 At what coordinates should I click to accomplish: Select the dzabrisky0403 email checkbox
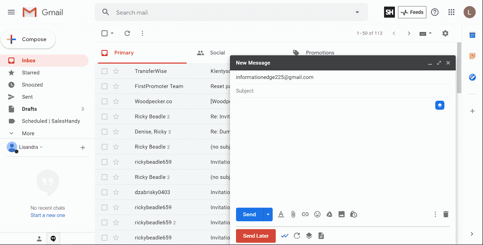click(x=104, y=192)
